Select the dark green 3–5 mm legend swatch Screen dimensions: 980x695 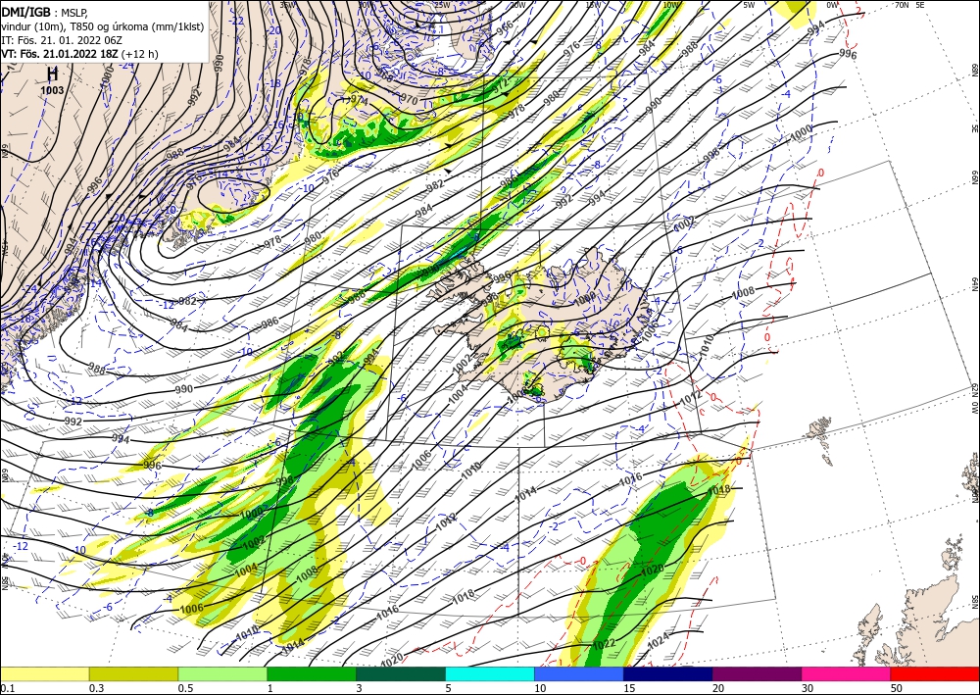pyautogui.click(x=401, y=673)
